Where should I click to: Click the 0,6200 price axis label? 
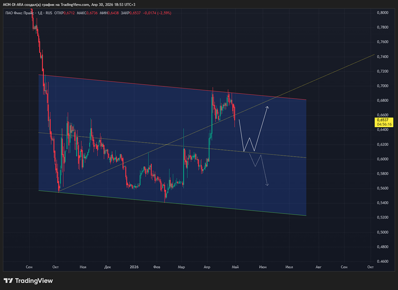(382, 145)
